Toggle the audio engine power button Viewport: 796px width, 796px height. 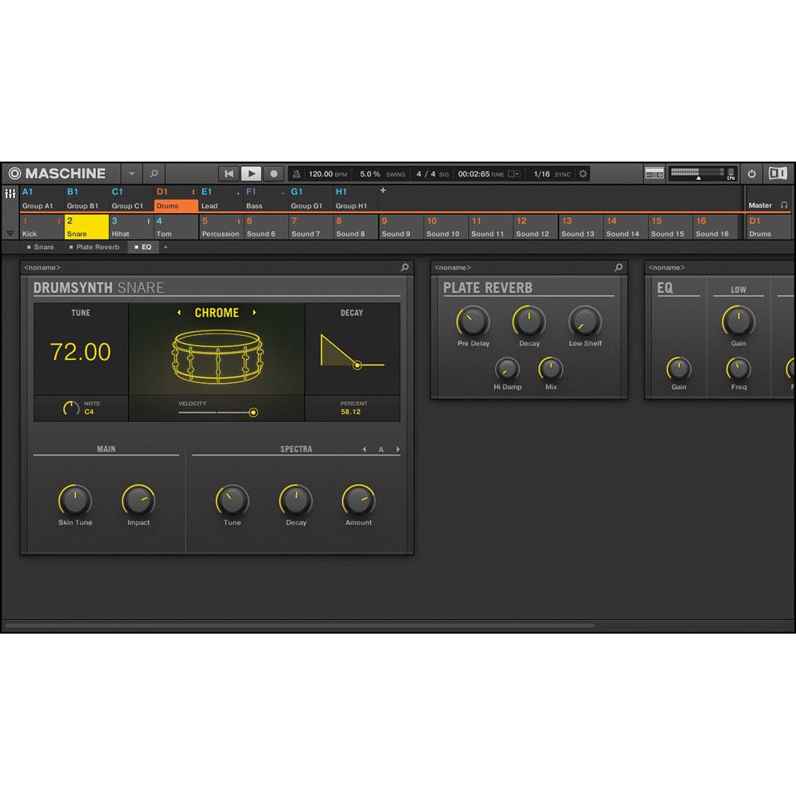pos(751,174)
